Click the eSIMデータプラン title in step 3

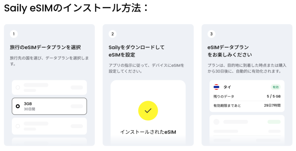(228, 48)
